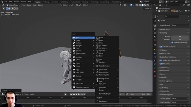This screenshot has height=107, width=191.
Task: Click the Ico Sphere icon
Action: [x=98, y=48]
